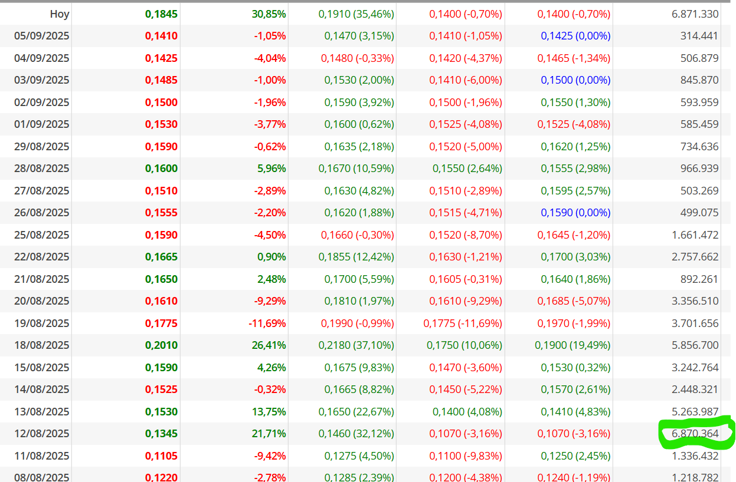The width and height of the screenshot is (736, 482).
Task: Select volume 6.870.364 circled in green
Action: (x=695, y=434)
